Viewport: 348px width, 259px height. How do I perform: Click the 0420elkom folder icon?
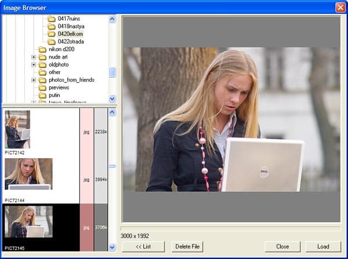point(52,34)
